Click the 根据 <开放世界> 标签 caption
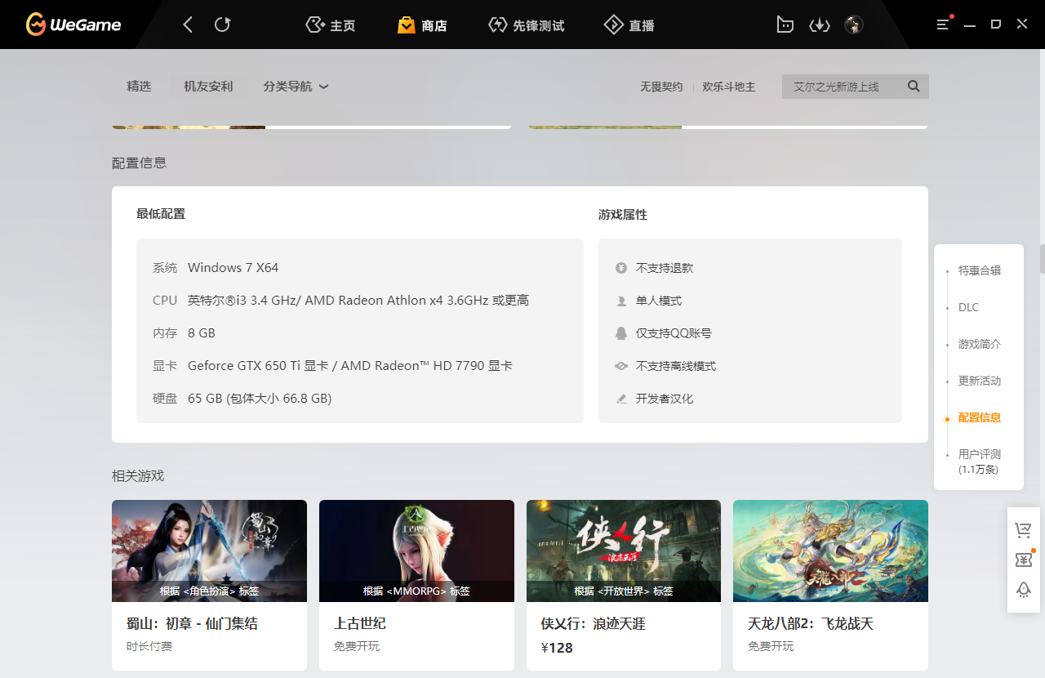 pos(624,591)
